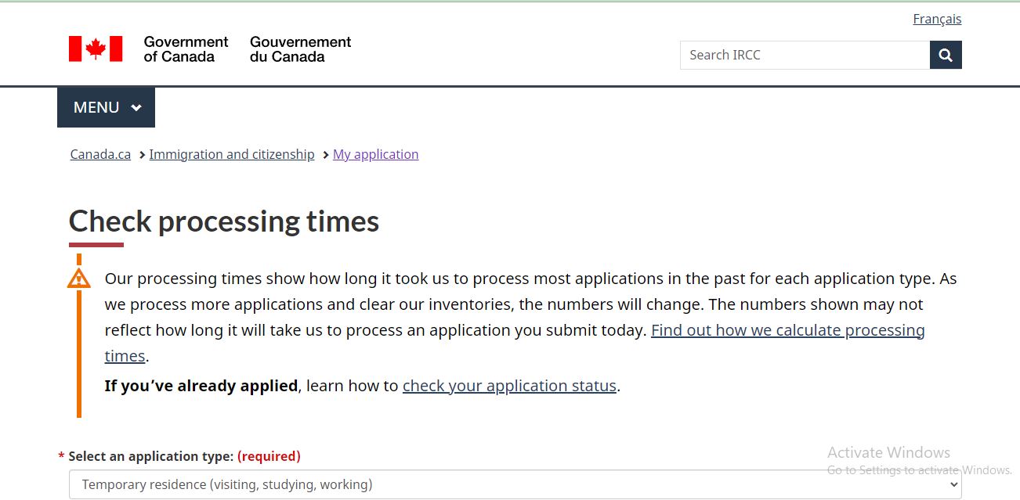Click the Gouvernement du Canada wordmark
This screenshot has height=500, width=1020.
[300, 48]
